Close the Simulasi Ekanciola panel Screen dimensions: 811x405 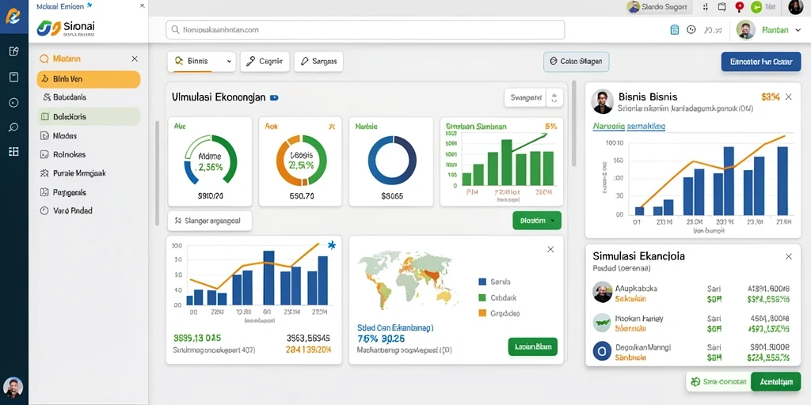pyautogui.click(x=788, y=256)
